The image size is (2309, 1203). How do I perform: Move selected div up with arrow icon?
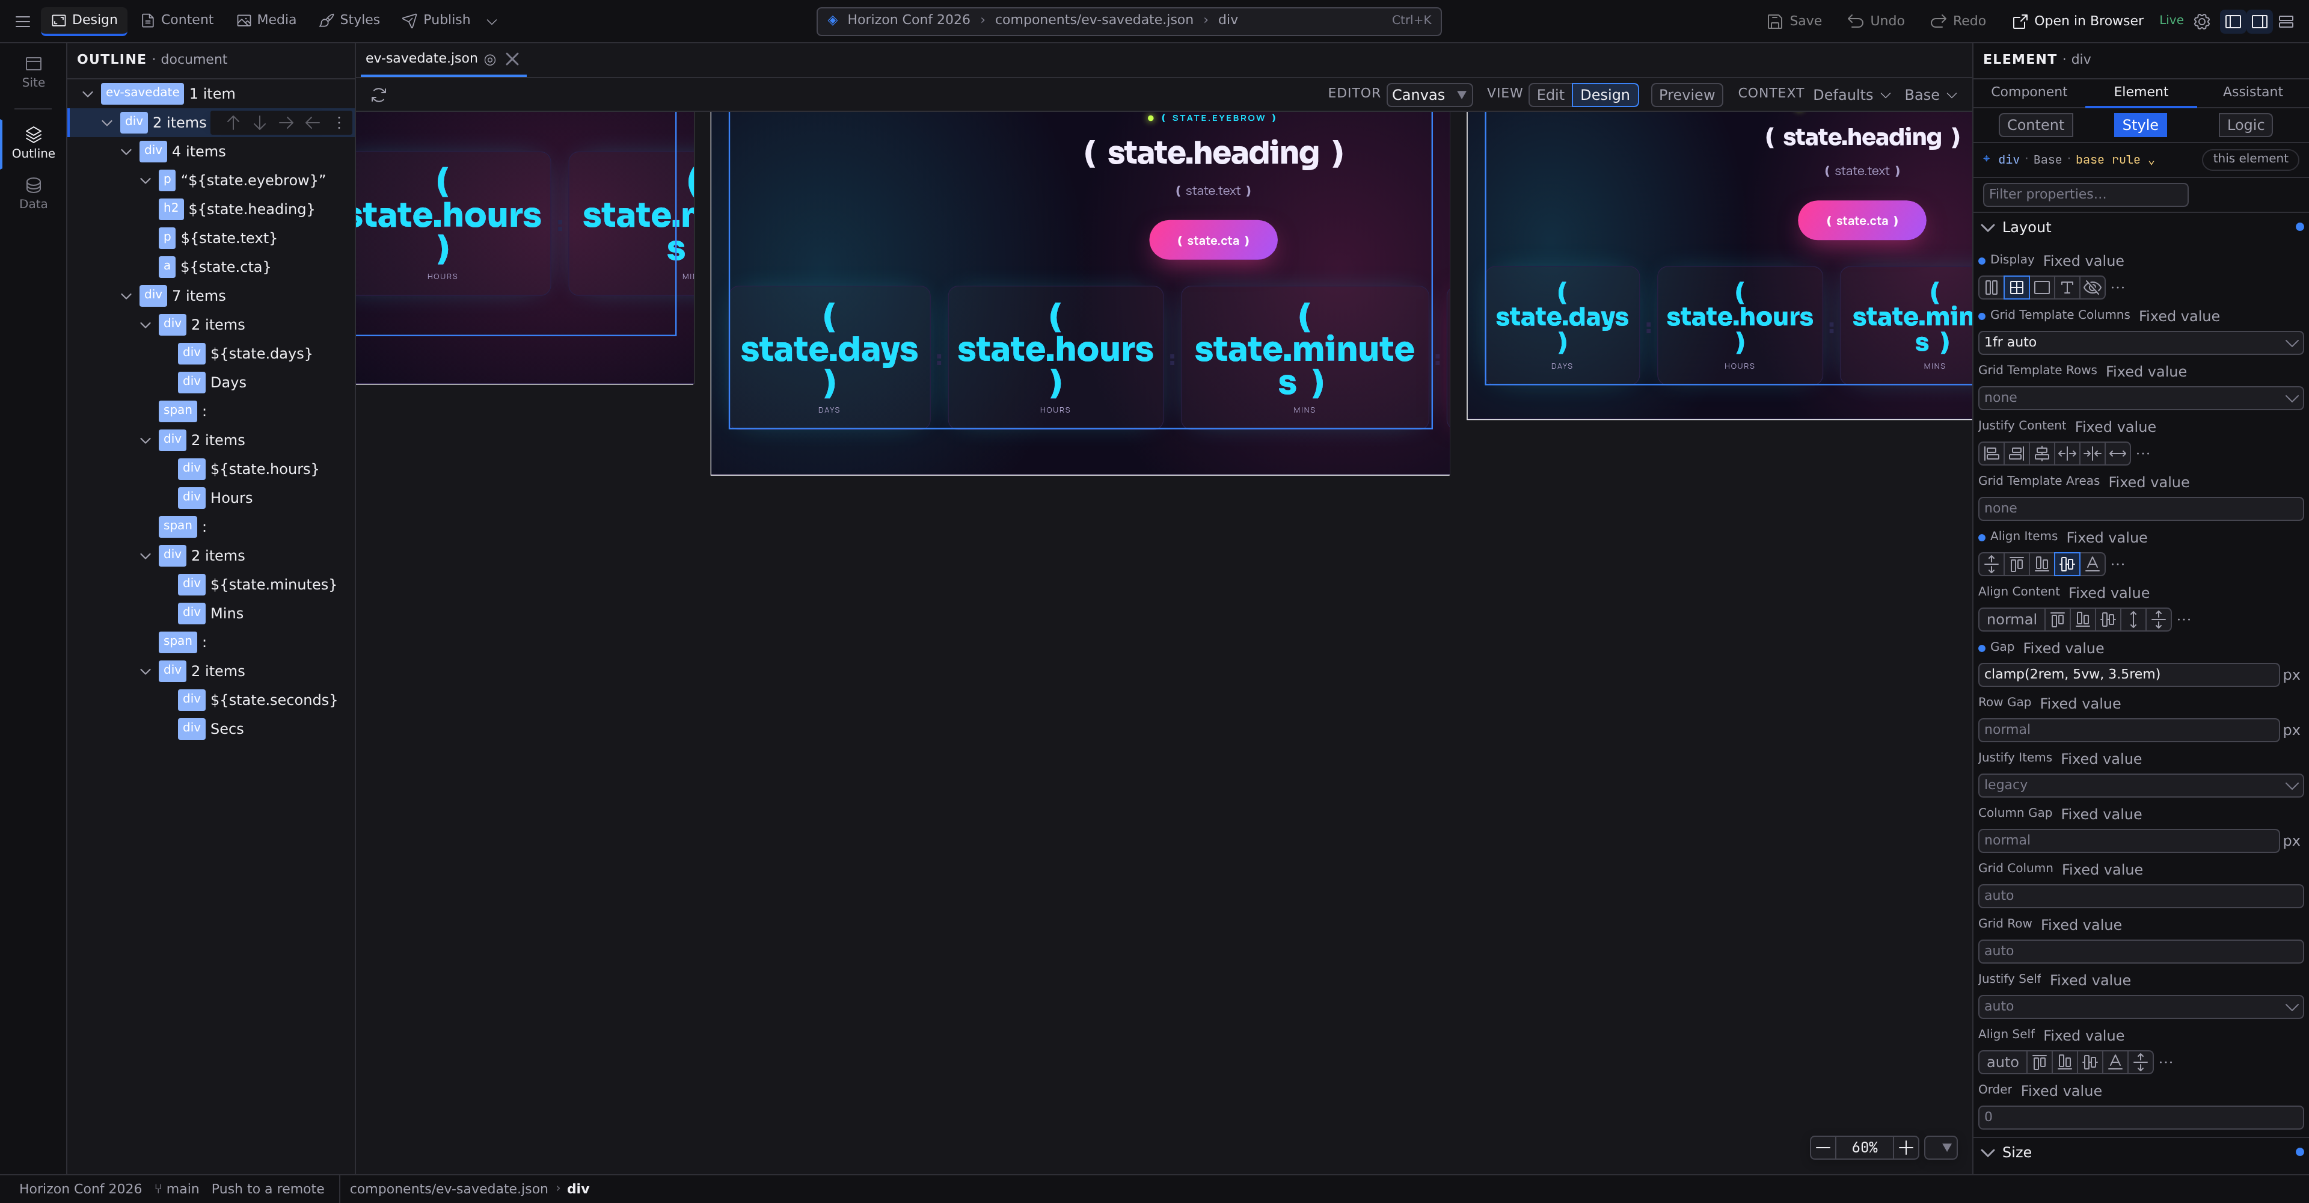click(233, 123)
